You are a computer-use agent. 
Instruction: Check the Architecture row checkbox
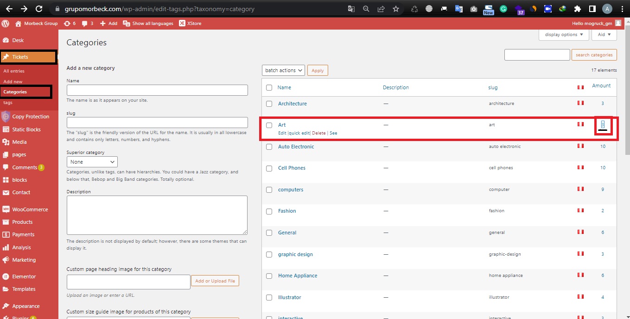269,104
